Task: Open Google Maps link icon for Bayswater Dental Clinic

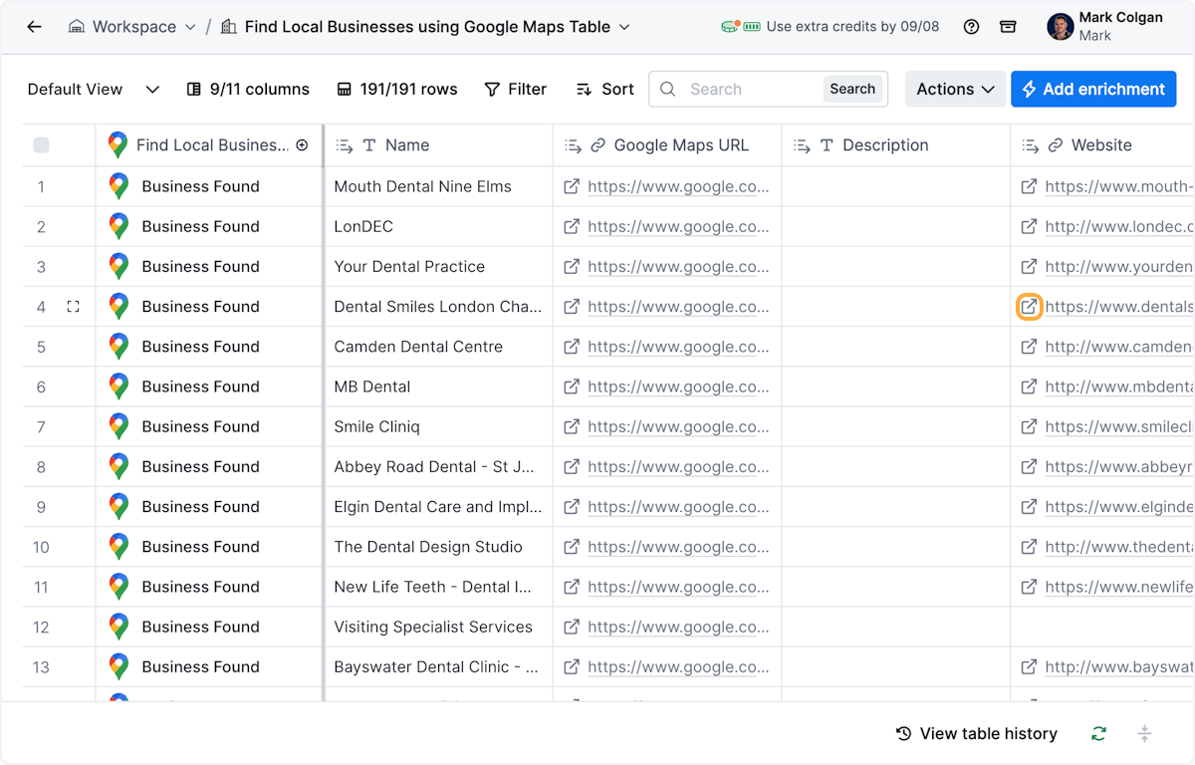Action: tap(572, 666)
